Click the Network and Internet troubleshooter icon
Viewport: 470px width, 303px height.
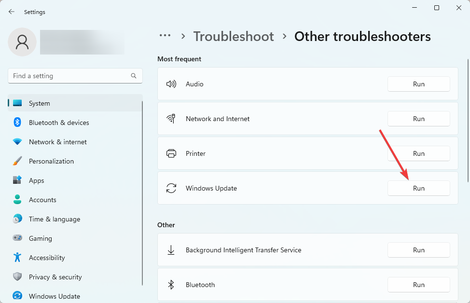[171, 119]
